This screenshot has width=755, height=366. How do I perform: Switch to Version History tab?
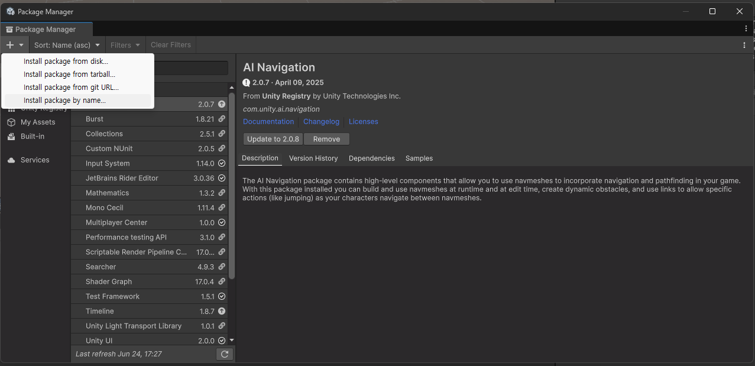point(313,158)
